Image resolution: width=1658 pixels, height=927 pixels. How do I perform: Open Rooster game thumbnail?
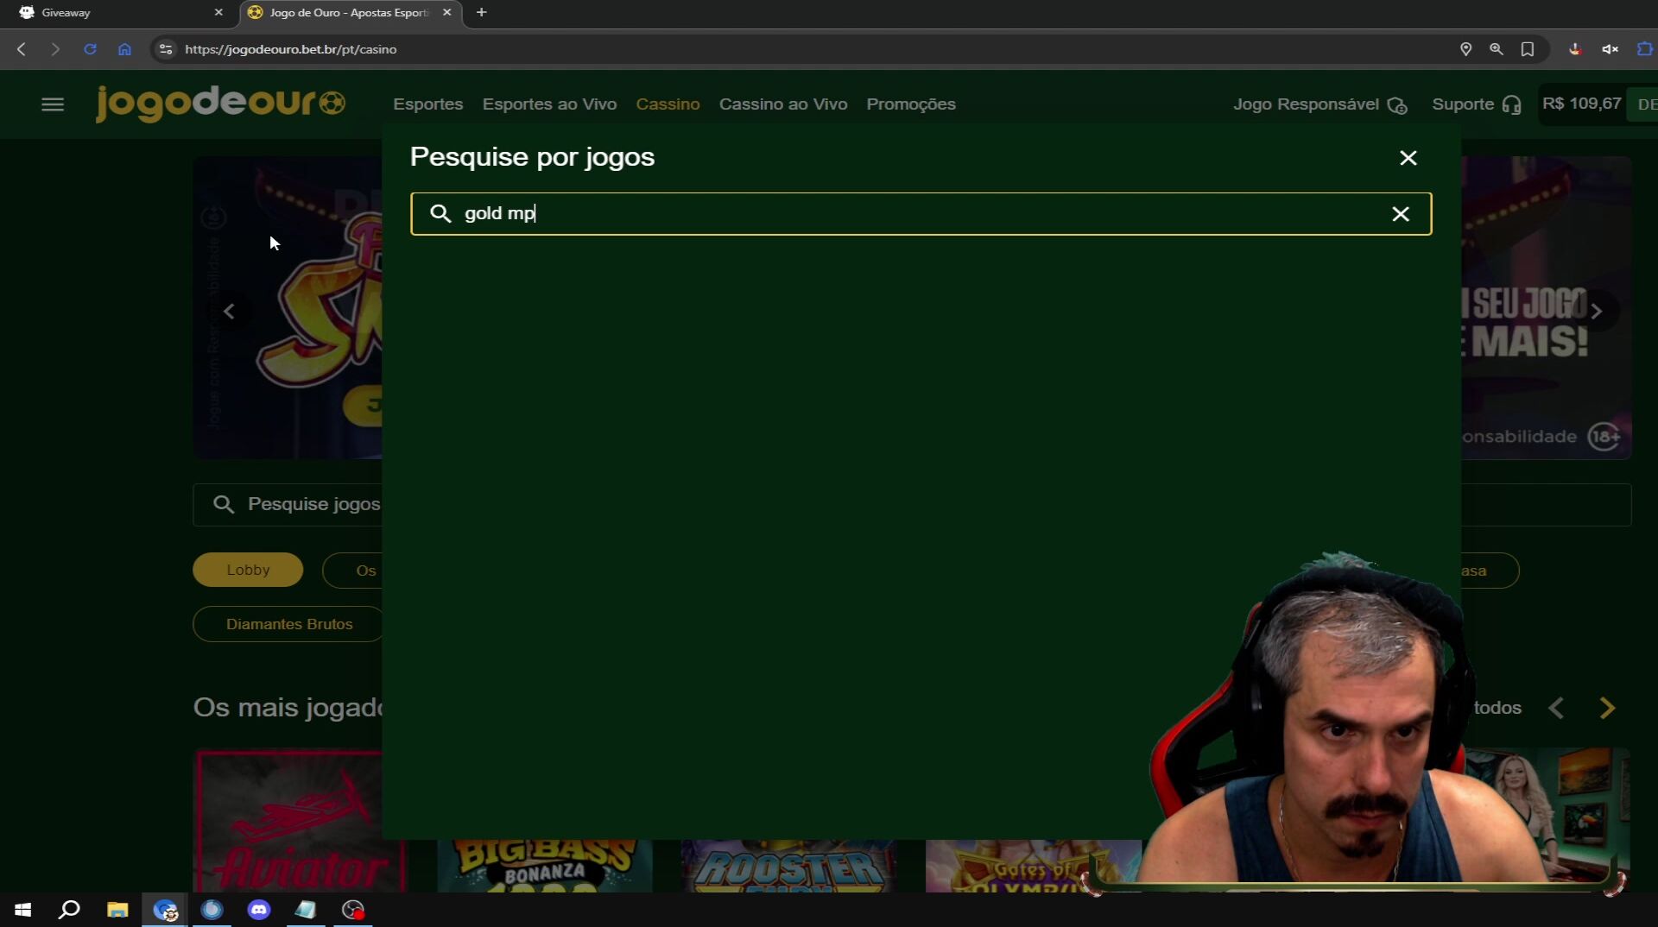788,866
